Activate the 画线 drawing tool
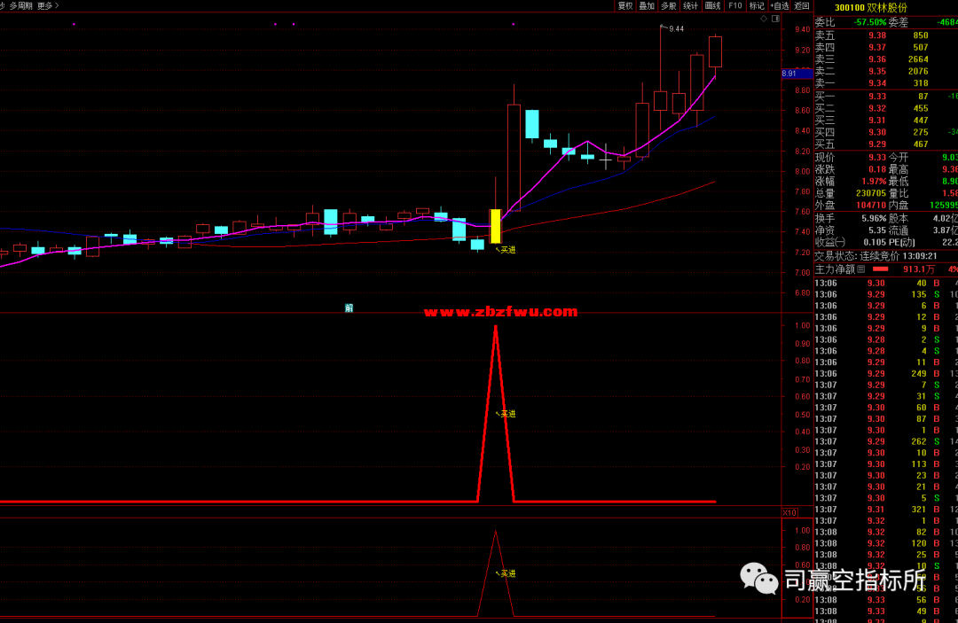This screenshot has height=623, width=958. 712,5
